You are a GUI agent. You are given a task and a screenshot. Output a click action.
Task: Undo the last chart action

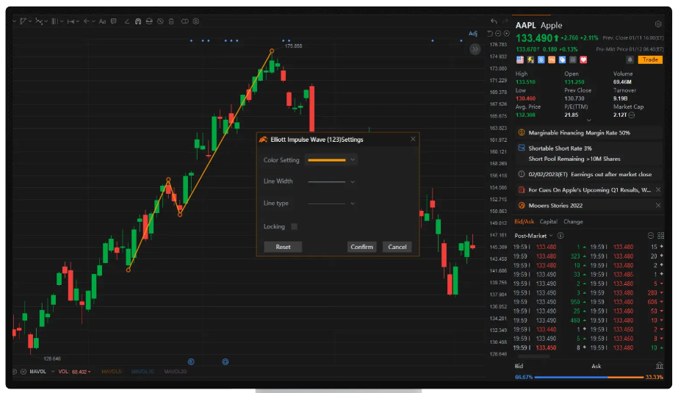(494, 21)
